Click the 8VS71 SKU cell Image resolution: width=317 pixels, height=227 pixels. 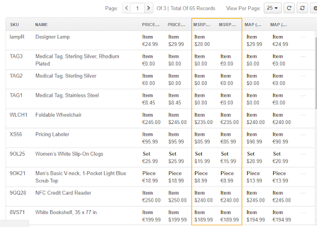[17, 212]
